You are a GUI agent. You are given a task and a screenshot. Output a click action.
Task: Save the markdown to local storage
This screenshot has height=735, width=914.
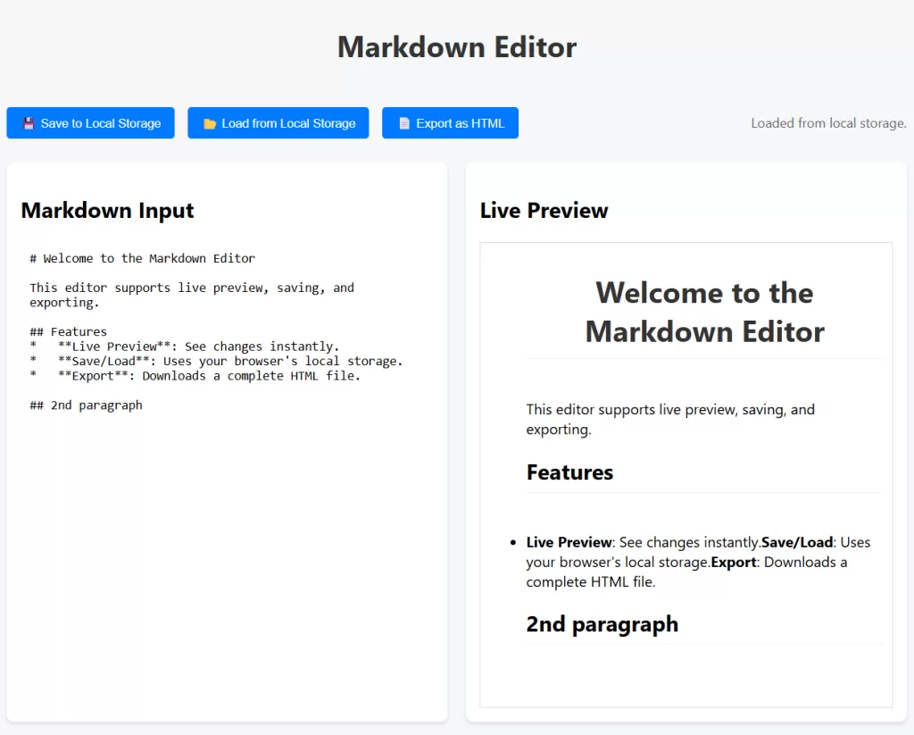click(x=89, y=122)
